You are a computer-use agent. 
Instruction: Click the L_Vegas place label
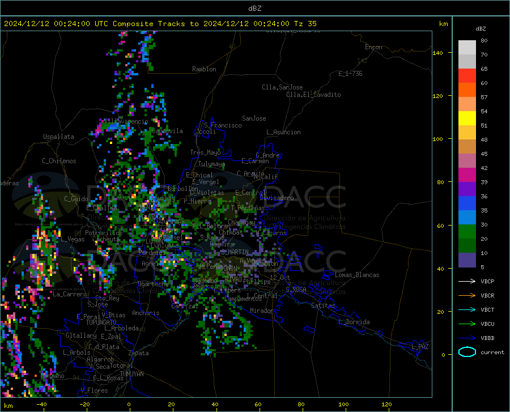coord(73,239)
